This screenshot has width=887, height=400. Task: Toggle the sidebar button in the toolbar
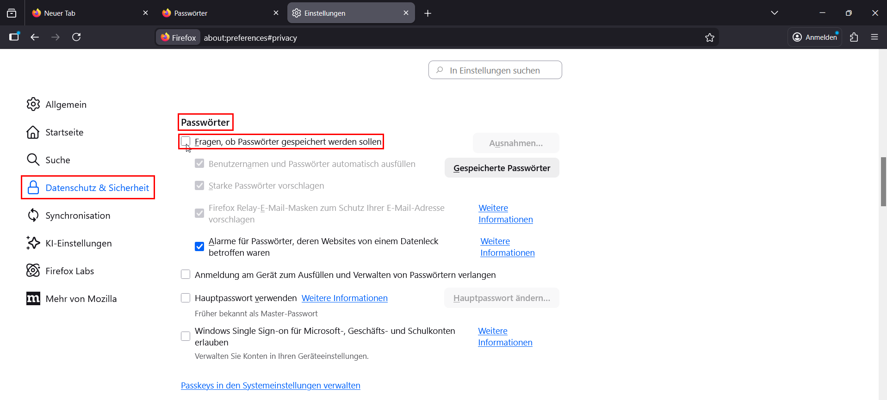(x=14, y=37)
